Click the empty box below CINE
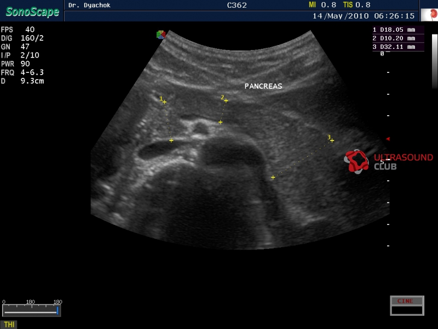This screenshot has width=438, height=329. 407,310
